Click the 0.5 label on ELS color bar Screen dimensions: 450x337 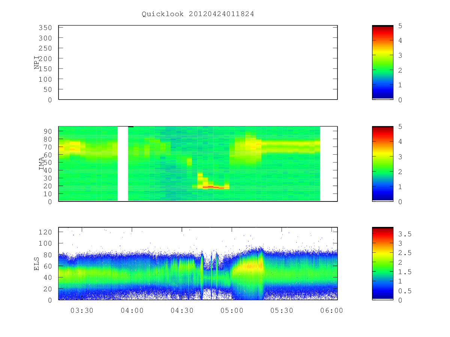(405, 291)
